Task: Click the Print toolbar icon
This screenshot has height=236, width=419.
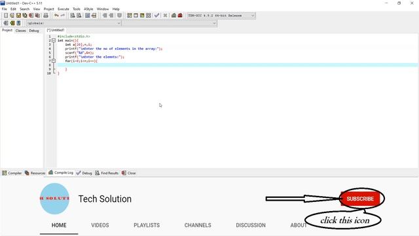Action: tap(46, 16)
